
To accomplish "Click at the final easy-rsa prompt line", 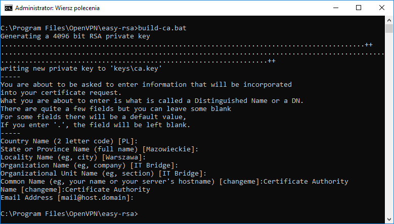I will click(69, 214).
